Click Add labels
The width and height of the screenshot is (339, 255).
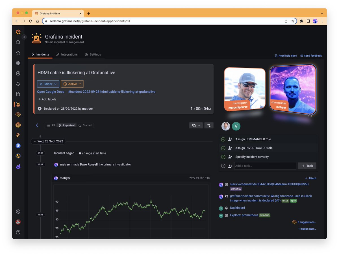coord(47,99)
